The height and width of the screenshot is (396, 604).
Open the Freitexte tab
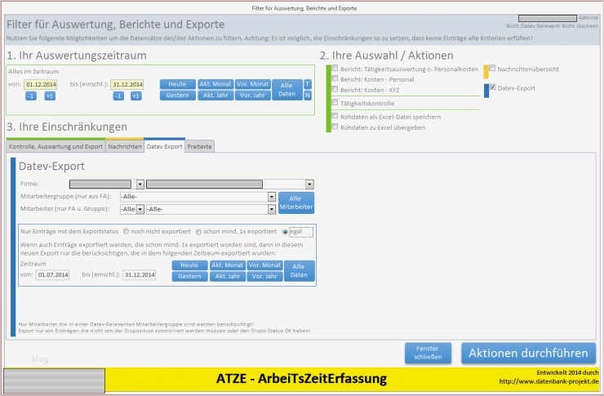199,146
